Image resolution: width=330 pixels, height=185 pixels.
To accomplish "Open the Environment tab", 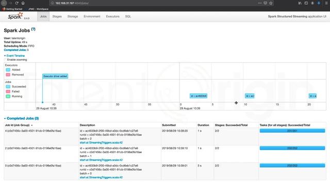I will [92, 16].
